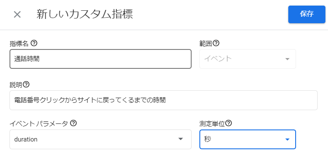Click blue arrow in 測定単位 dropdown

tap(287, 139)
